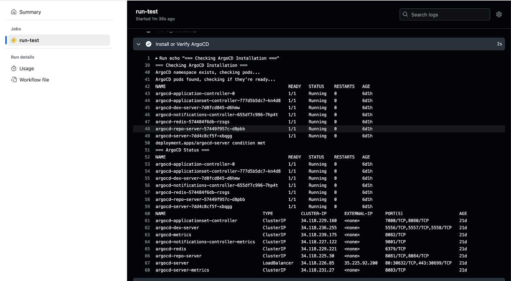Click ports "5556/TCP,5557/TCP,5558/TCP"
The image size is (511, 281).
418,228
